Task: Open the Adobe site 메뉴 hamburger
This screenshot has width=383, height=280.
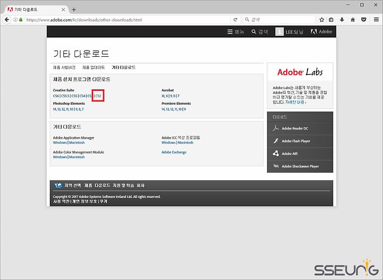Action: point(236,32)
